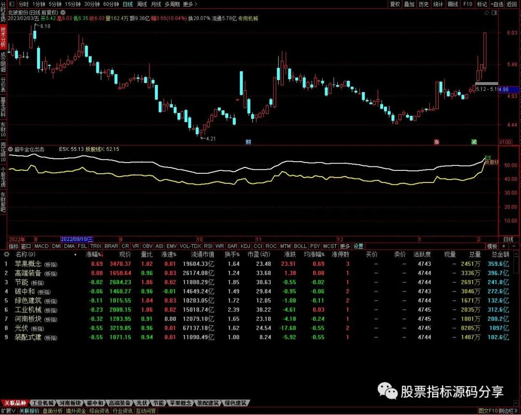Expand 更多 periods chevron in top bar
The image size is (521, 415).
click(x=190, y=4)
